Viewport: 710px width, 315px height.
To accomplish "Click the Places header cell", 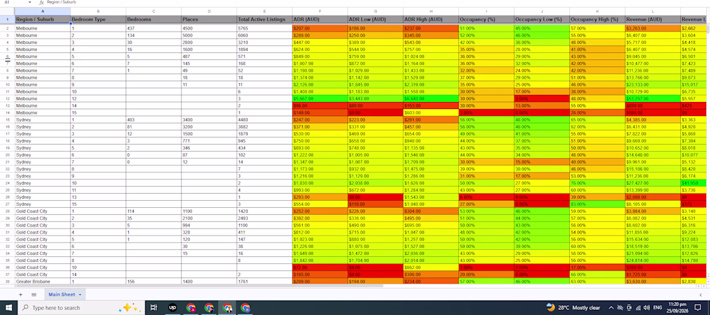I will click(x=209, y=19).
